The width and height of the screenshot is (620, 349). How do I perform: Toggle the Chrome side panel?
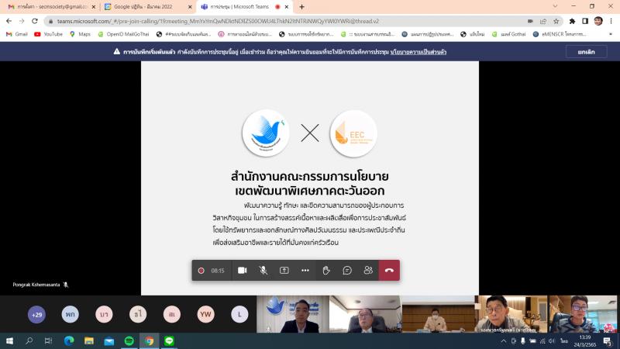coord(585,22)
